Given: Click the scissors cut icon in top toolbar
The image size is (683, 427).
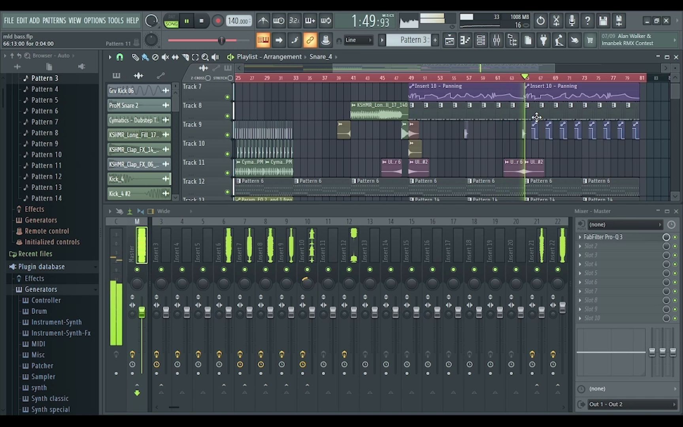Looking at the screenshot, I should [x=557, y=21].
